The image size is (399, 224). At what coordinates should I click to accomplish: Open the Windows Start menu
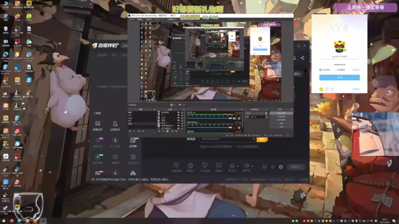[x=3, y=221]
